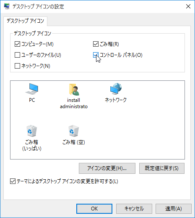Screen dimensions: 195x218
Task: Toggle テーマによるデスクトップ アイコンの変更を許可する checkbox
Action: [13, 181]
